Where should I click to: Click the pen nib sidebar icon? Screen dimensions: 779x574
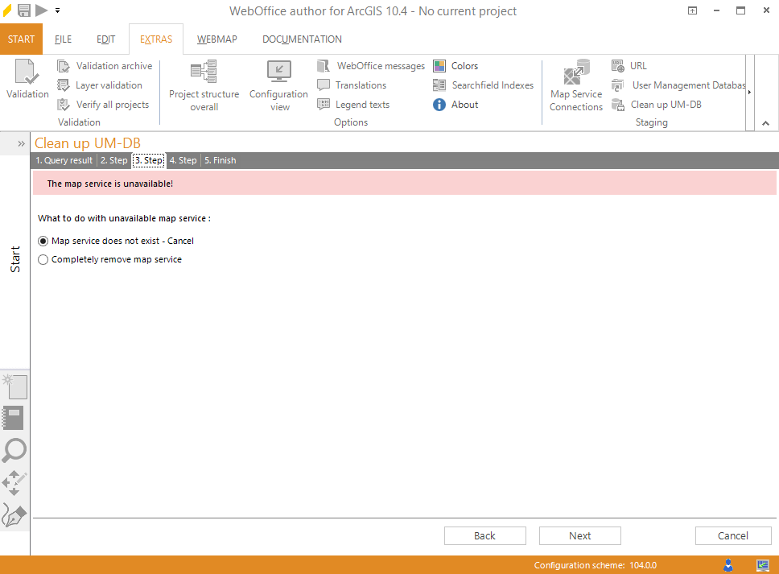tap(14, 515)
